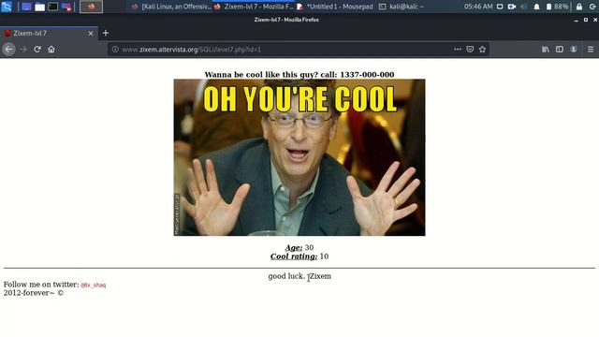Open the file manager panel launcher
The height and width of the screenshot is (337, 599).
pos(39,7)
